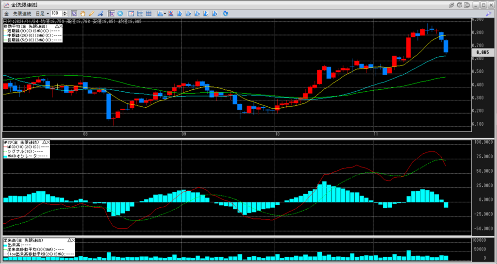
Task: Toggle the crosshair cursor mode button
Action: 112,13
